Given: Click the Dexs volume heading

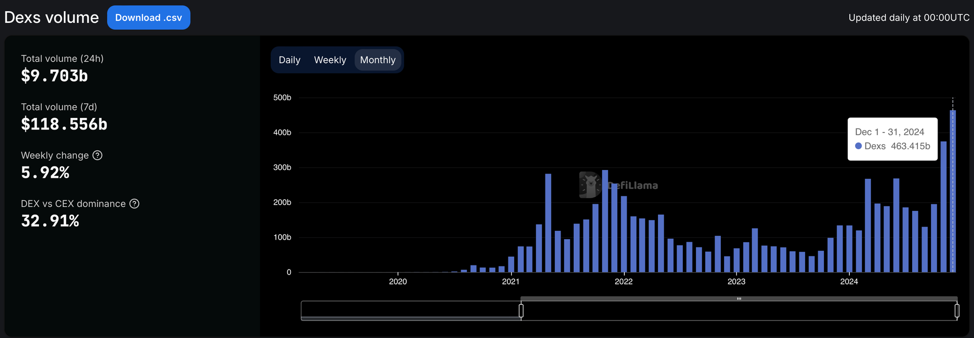Looking at the screenshot, I should click(x=52, y=18).
